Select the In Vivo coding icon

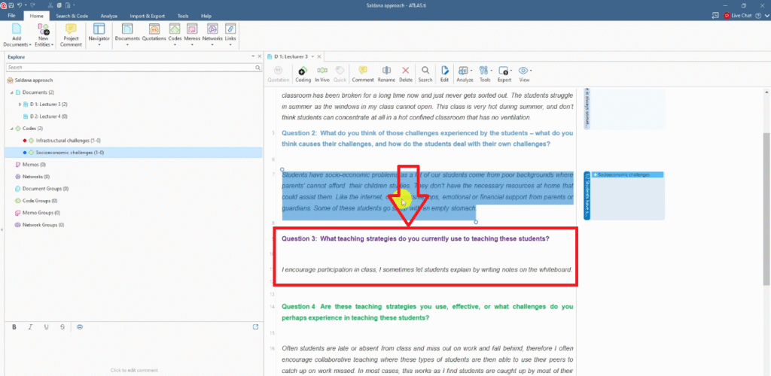click(x=322, y=73)
